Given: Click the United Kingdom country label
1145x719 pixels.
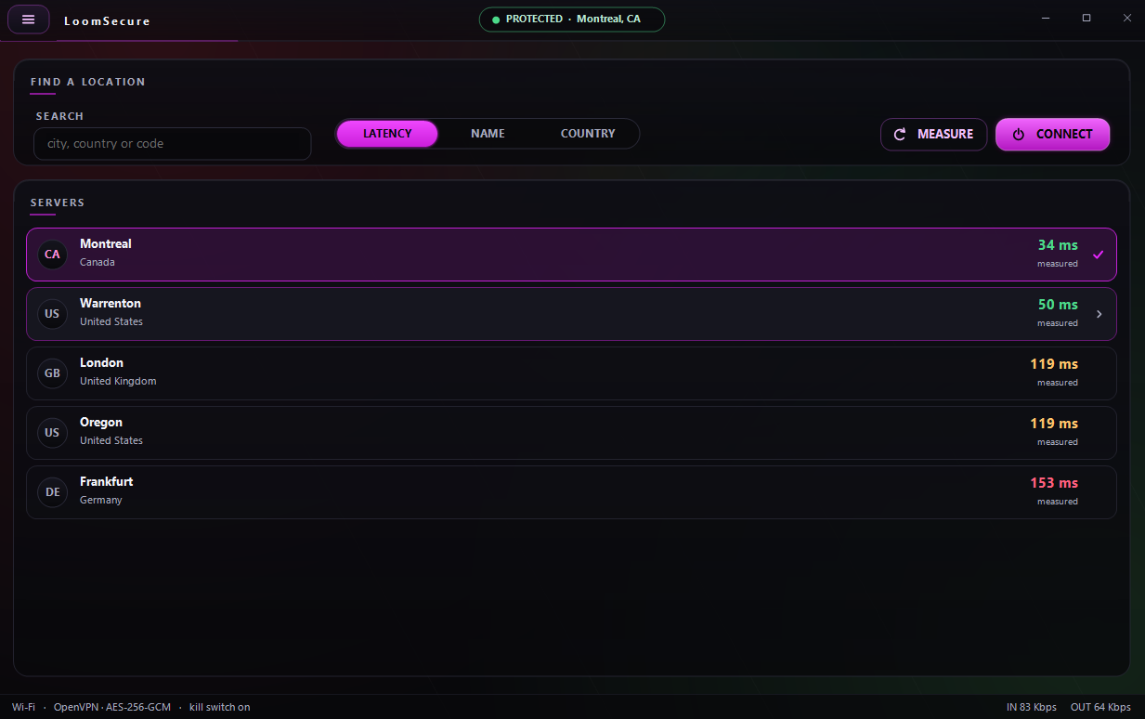Looking at the screenshot, I should coord(118,382).
